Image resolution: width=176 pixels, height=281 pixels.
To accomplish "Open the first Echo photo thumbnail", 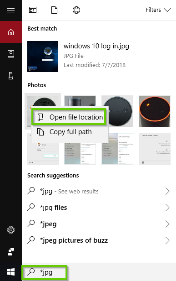I will [43, 100].
